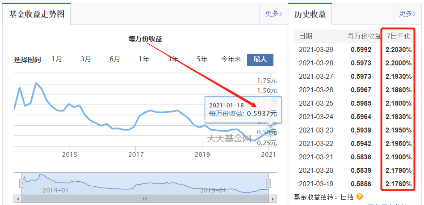Click the value 0.5985

(361, 103)
